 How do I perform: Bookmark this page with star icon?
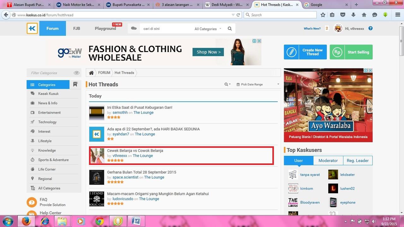[x=323, y=15]
